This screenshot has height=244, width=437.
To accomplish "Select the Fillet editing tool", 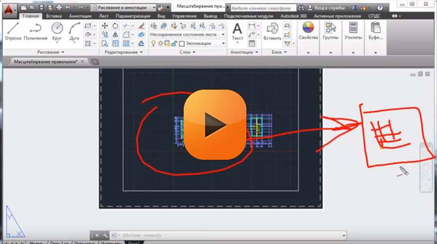I will (x=126, y=34).
